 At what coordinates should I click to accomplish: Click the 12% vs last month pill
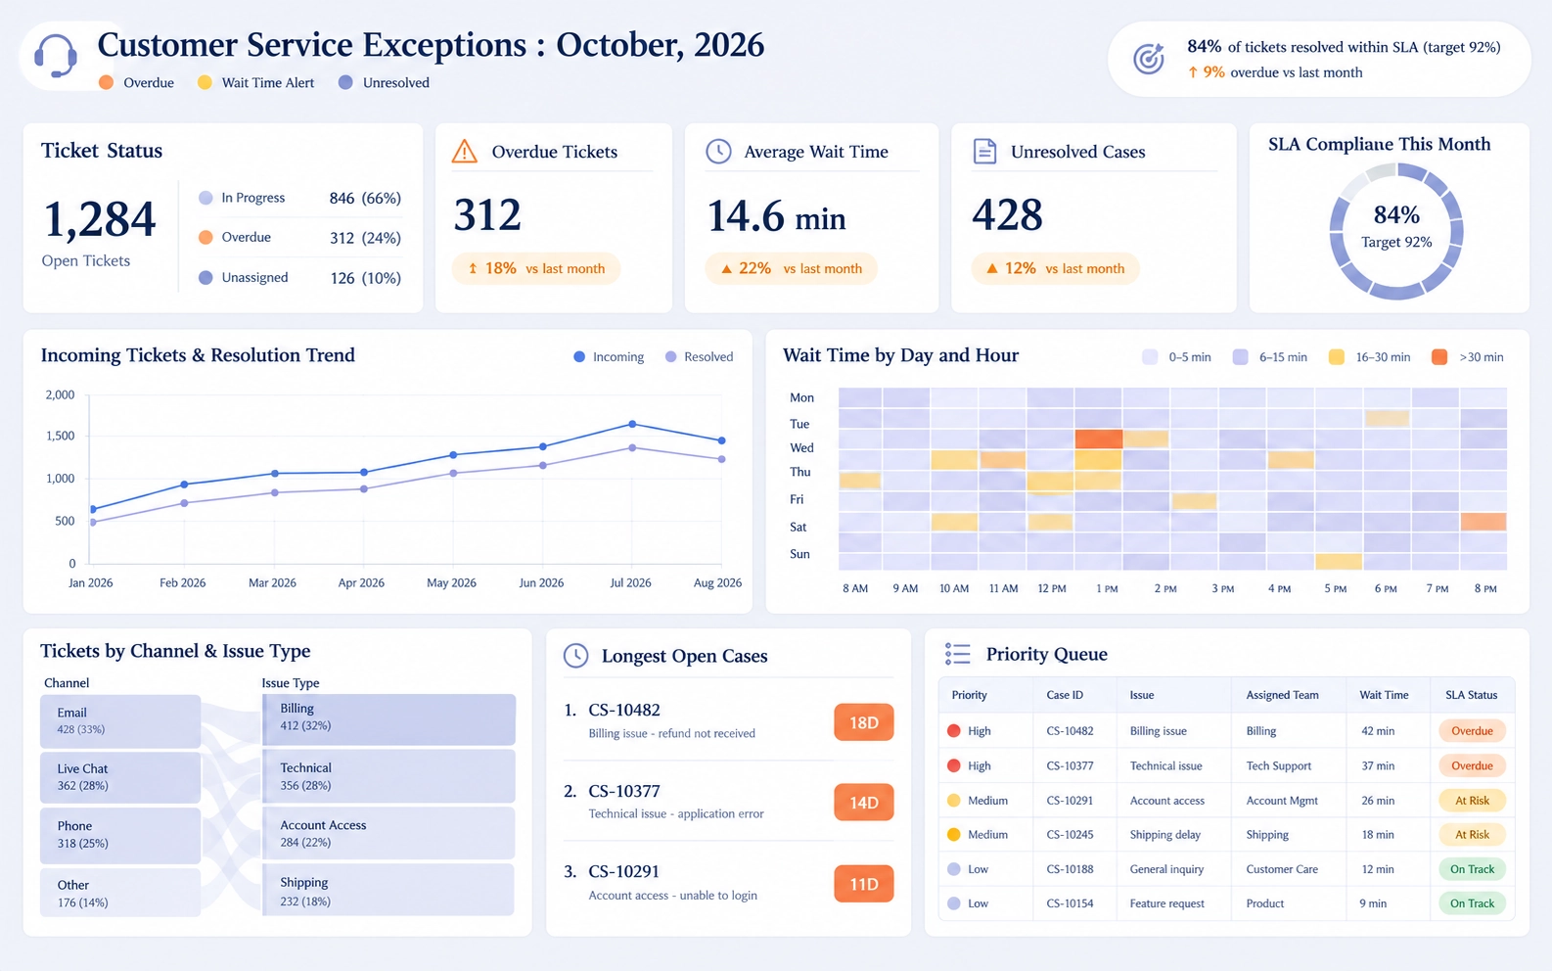point(1055,268)
